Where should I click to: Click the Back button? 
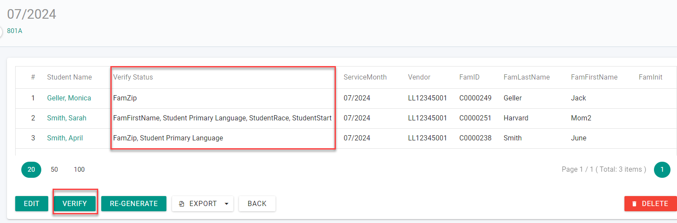point(257,203)
